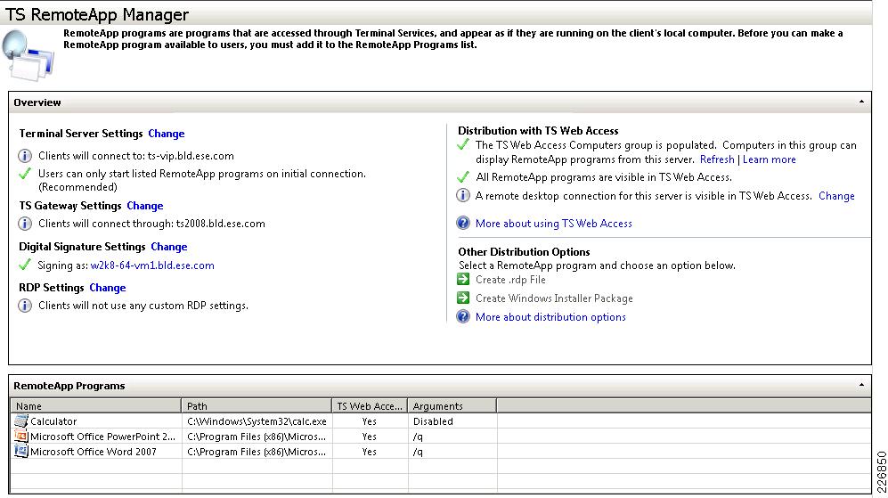Viewport: 888px width, 498px height.
Task: Open TS Gateway Settings Change link
Action: point(145,206)
